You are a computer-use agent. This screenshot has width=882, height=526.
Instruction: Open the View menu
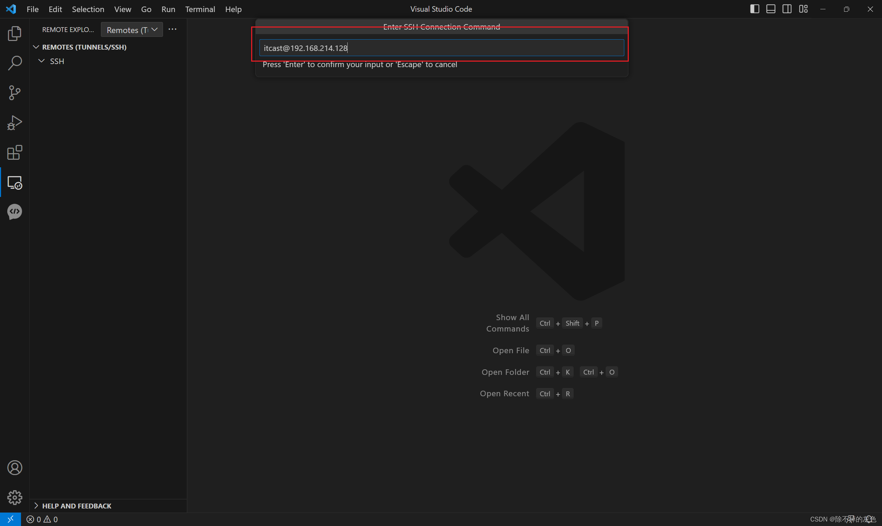(122, 9)
